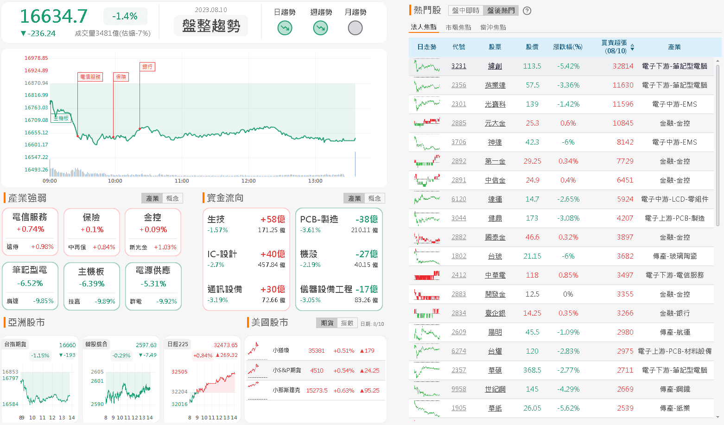
Task: Open the 市場焦點 tab
Action: click(x=458, y=27)
